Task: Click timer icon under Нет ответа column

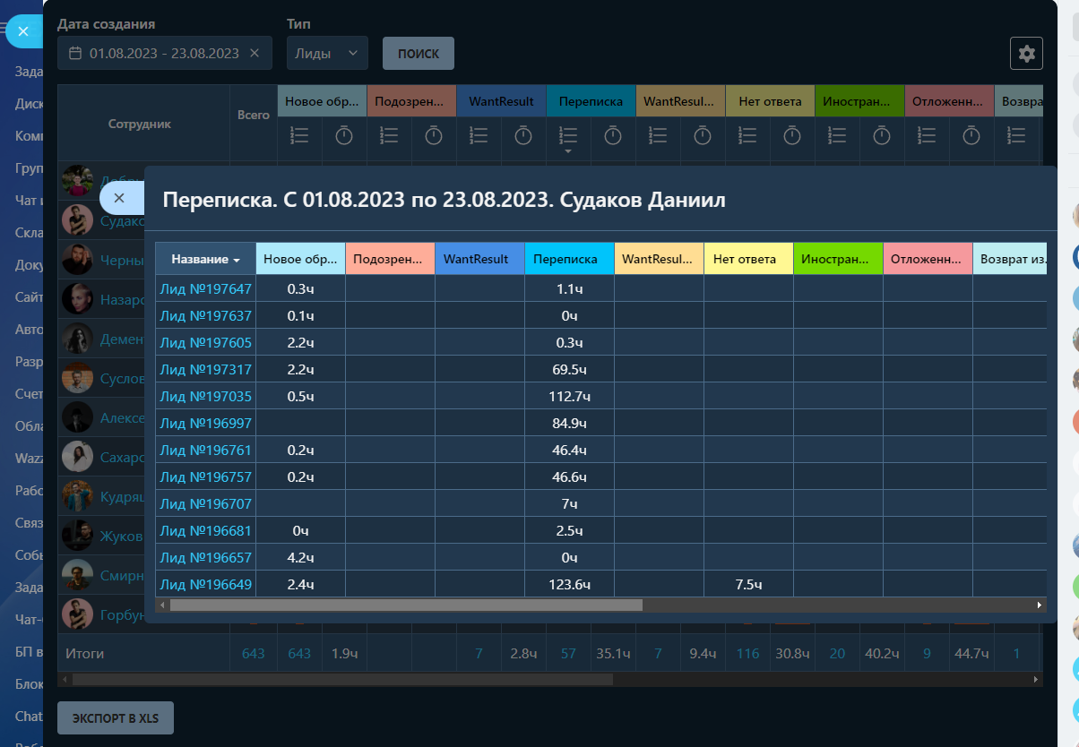Action: pos(792,135)
